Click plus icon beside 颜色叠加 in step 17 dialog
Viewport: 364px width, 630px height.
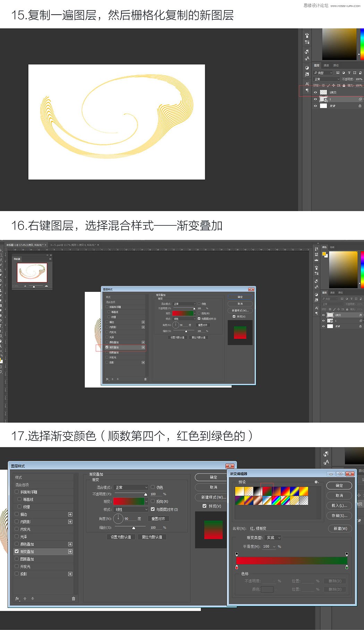point(70,544)
